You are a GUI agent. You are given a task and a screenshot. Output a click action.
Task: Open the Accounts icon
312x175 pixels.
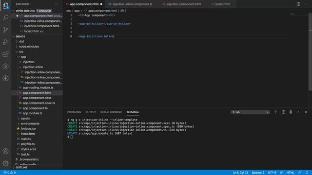(5, 151)
